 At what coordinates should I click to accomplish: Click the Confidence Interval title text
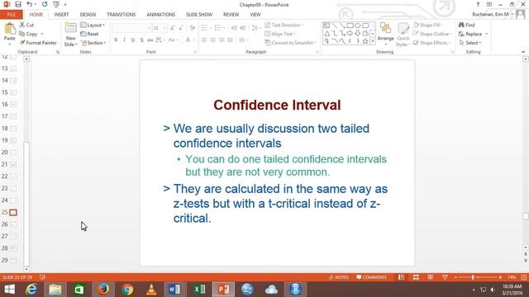pyautogui.click(x=277, y=105)
